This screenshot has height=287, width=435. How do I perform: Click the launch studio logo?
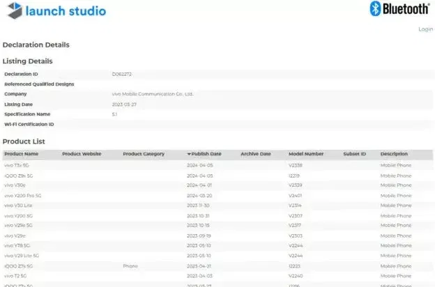(56, 10)
